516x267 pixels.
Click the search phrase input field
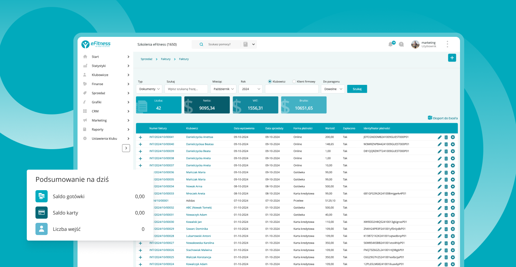pos(186,89)
